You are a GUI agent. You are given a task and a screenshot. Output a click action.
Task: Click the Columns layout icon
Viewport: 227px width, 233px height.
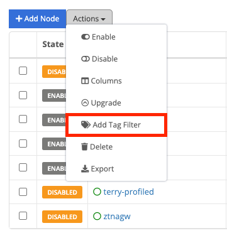(x=85, y=81)
